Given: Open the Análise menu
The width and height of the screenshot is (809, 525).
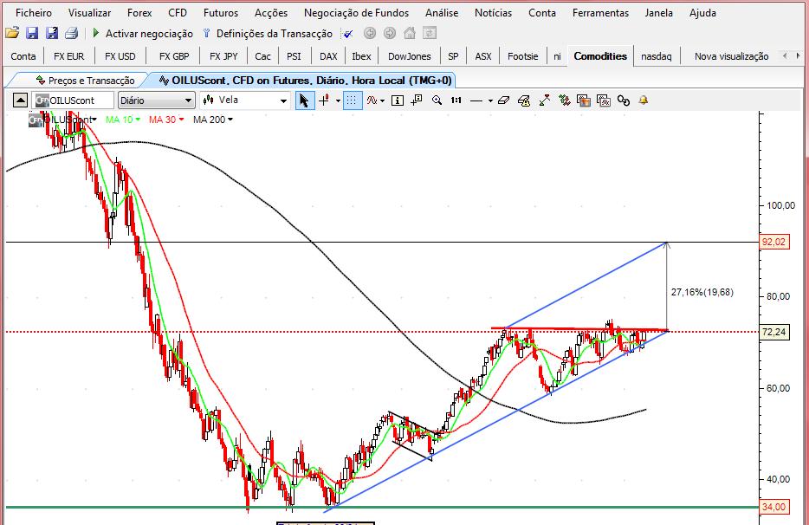Looking at the screenshot, I should pyautogui.click(x=442, y=13).
